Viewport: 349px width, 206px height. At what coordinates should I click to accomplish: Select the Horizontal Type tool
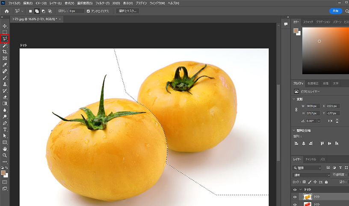coord(5,129)
